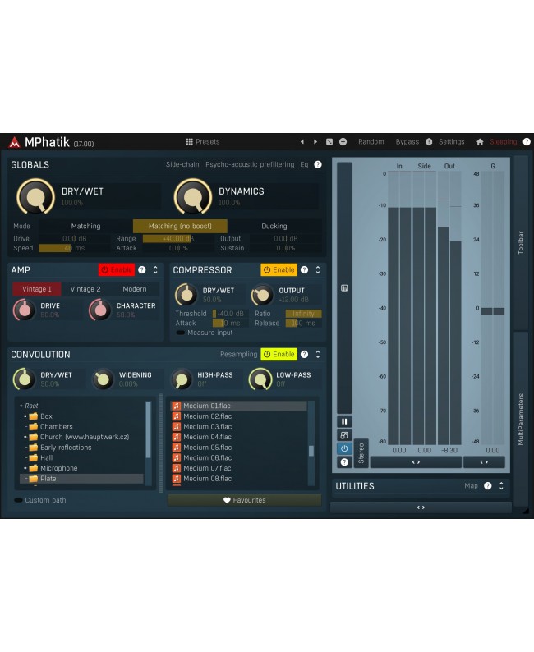Click the randomize dice icon

(329, 142)
